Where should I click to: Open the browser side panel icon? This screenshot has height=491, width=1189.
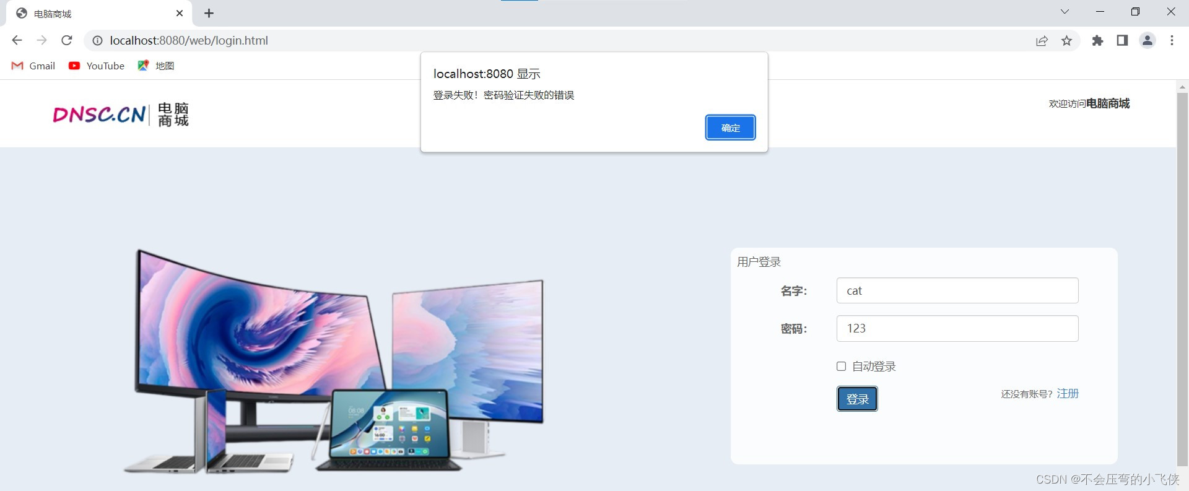pos(1122,41)
